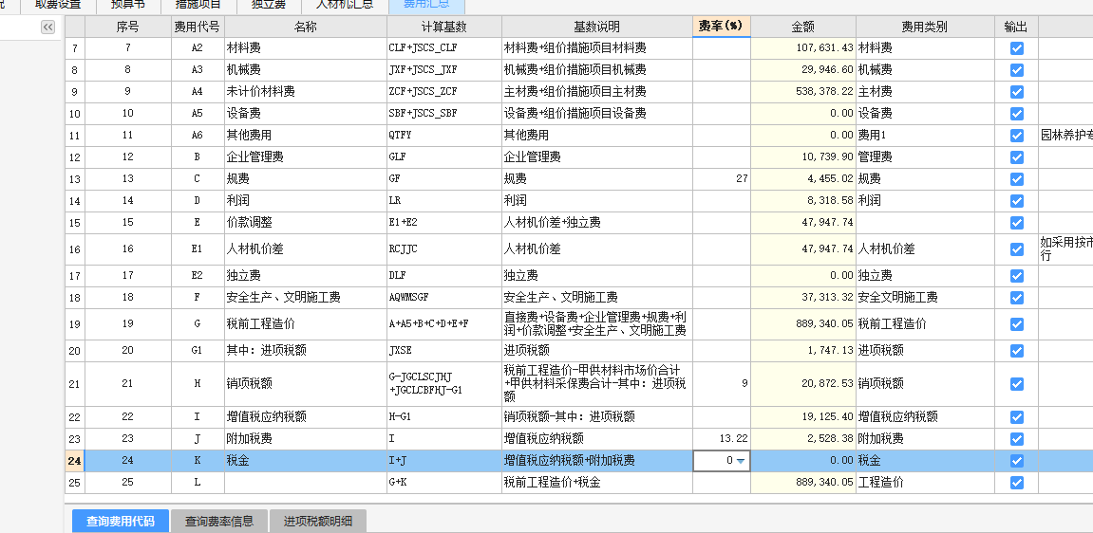The width and height of the screenshot is (1093, 533).
Task: Click calculation base cell A+A5+B+C+D+E+F
Action: [x=444, y=324]
